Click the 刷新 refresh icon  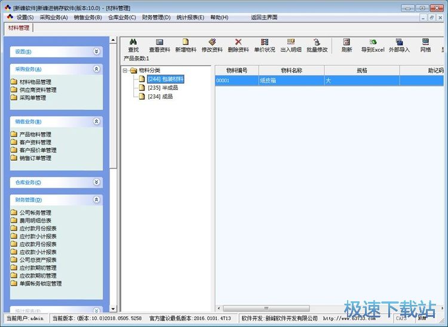pyautogui.click(x=346, y=42)
